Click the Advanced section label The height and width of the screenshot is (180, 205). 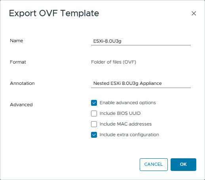(21, 105)
